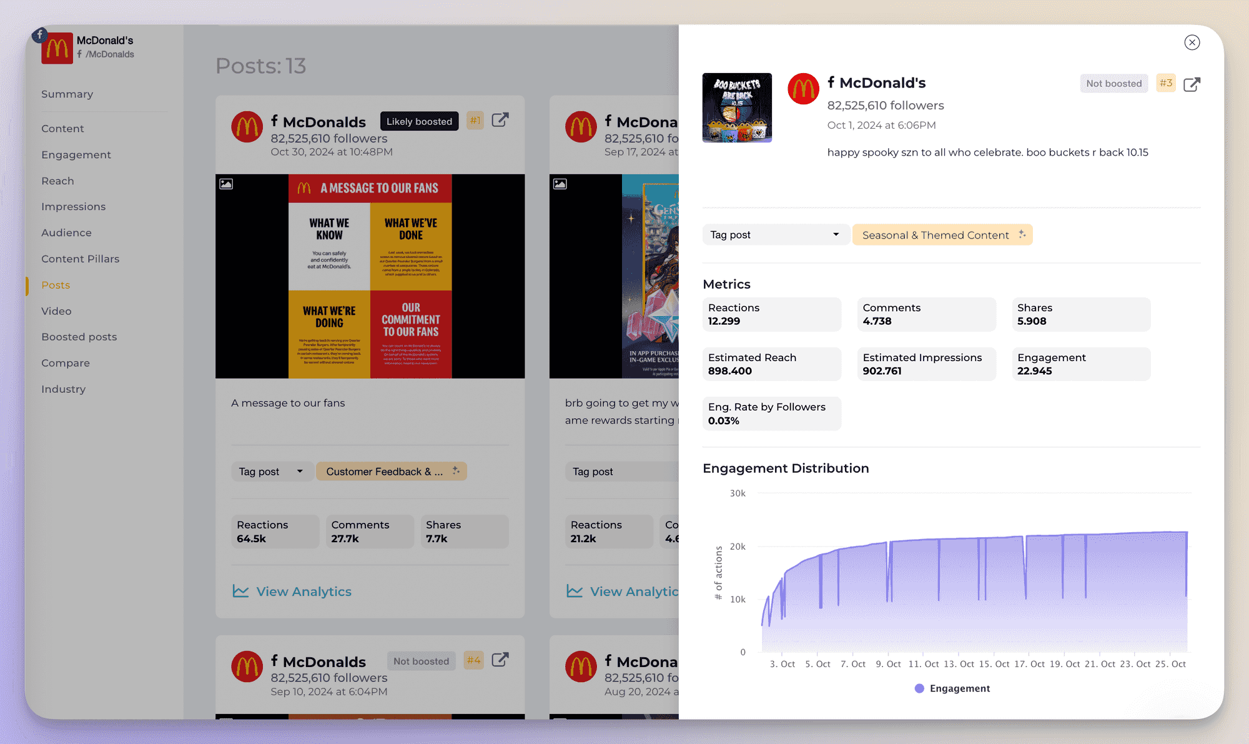Click sparkle icon on Seasonal & Themed tag

point(1022,234)
